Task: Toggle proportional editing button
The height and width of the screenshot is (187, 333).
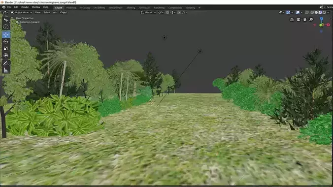Action: (179, 12)
